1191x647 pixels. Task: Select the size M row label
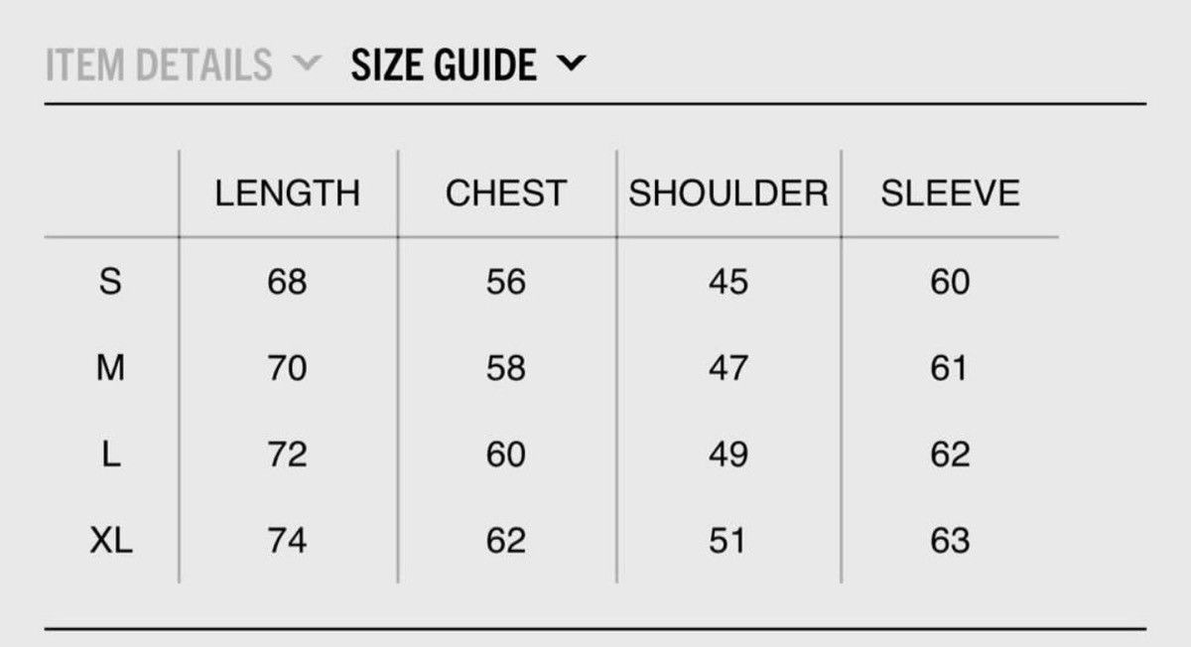(x=110, y=368)
